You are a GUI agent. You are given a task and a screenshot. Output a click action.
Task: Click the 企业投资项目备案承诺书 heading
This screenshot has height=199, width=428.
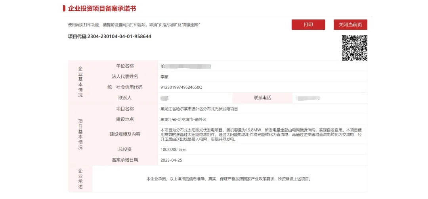(102, 8)
